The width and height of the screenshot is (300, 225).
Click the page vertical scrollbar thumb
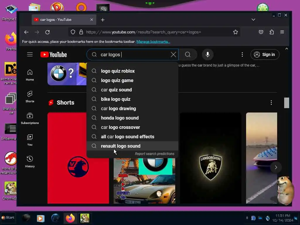tap(287, 103)
